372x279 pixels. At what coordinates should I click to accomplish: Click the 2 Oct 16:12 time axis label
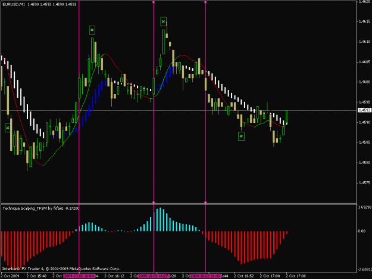pos(114,276)
